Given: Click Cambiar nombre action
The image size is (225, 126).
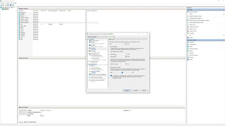Looking at the screenshot, I should [x=194, y=55].
